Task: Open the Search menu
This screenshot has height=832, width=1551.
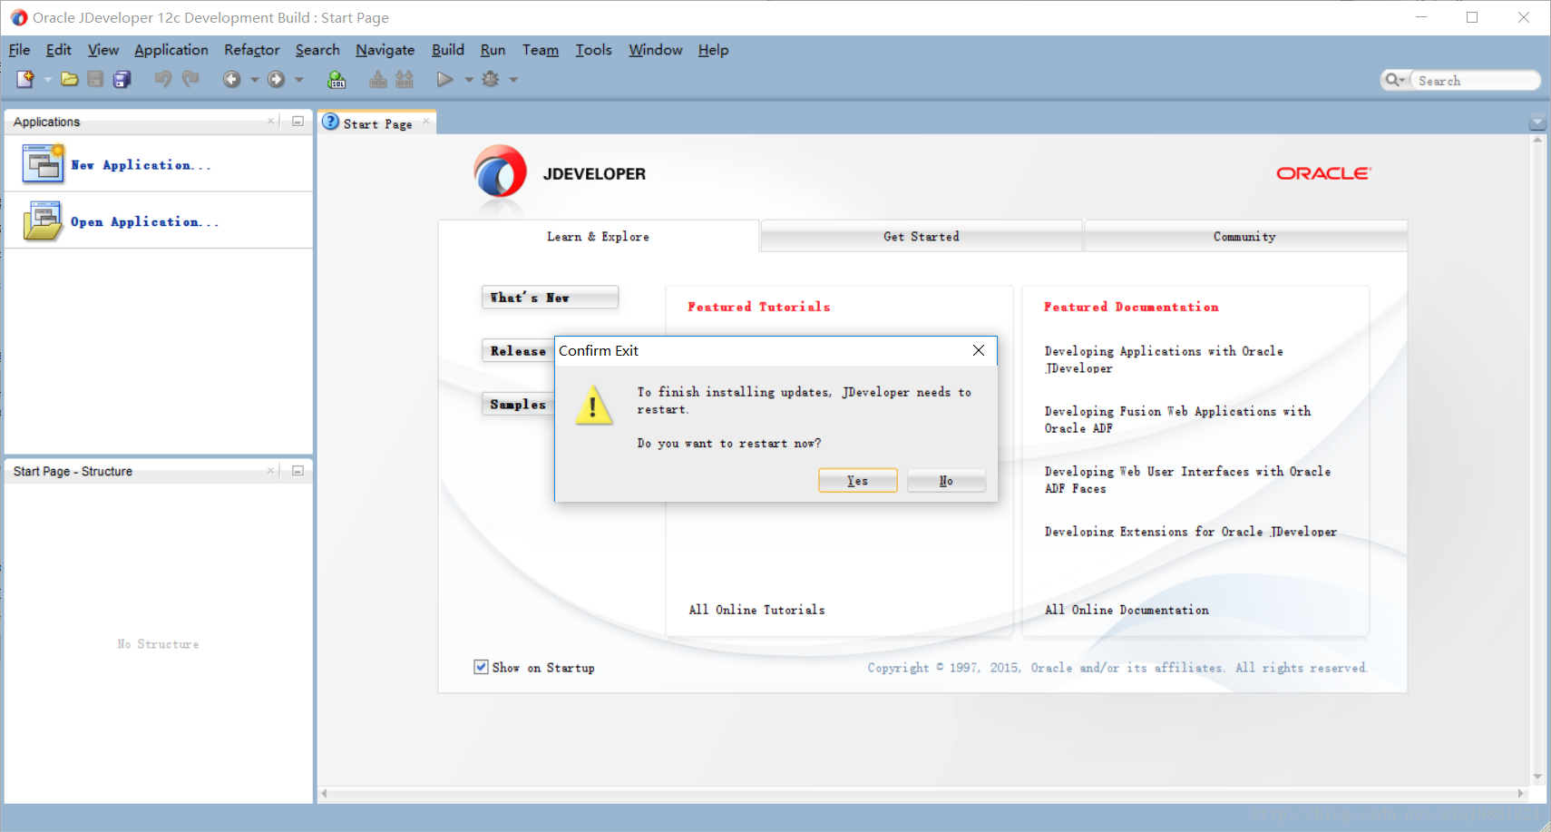Action: (x=317, y=50)
